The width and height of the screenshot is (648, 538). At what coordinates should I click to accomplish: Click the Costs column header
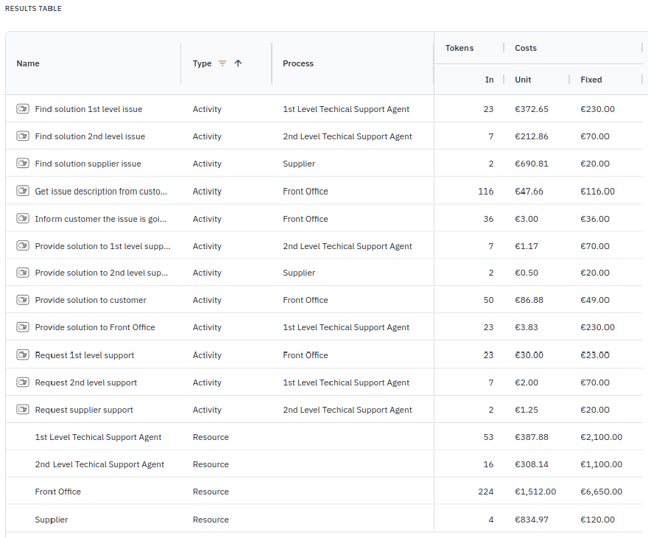(x=525, y=48)
